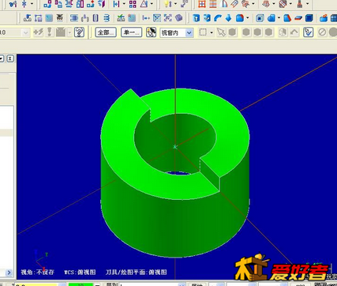Select the solid extrude icon
This screenshot has height=286, width=337.
click(197, 18)
